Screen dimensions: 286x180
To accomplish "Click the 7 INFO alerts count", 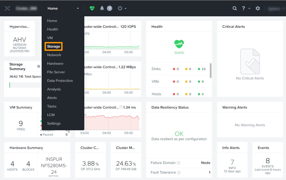I will [232, 162].
